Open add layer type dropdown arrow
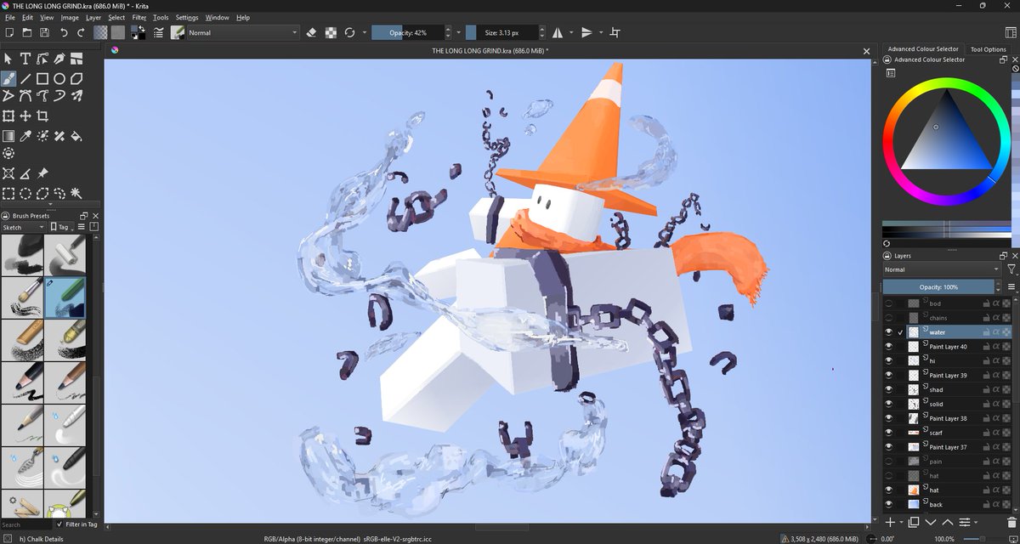This screenshot has height=544, width=1020. tap(900, 522)
